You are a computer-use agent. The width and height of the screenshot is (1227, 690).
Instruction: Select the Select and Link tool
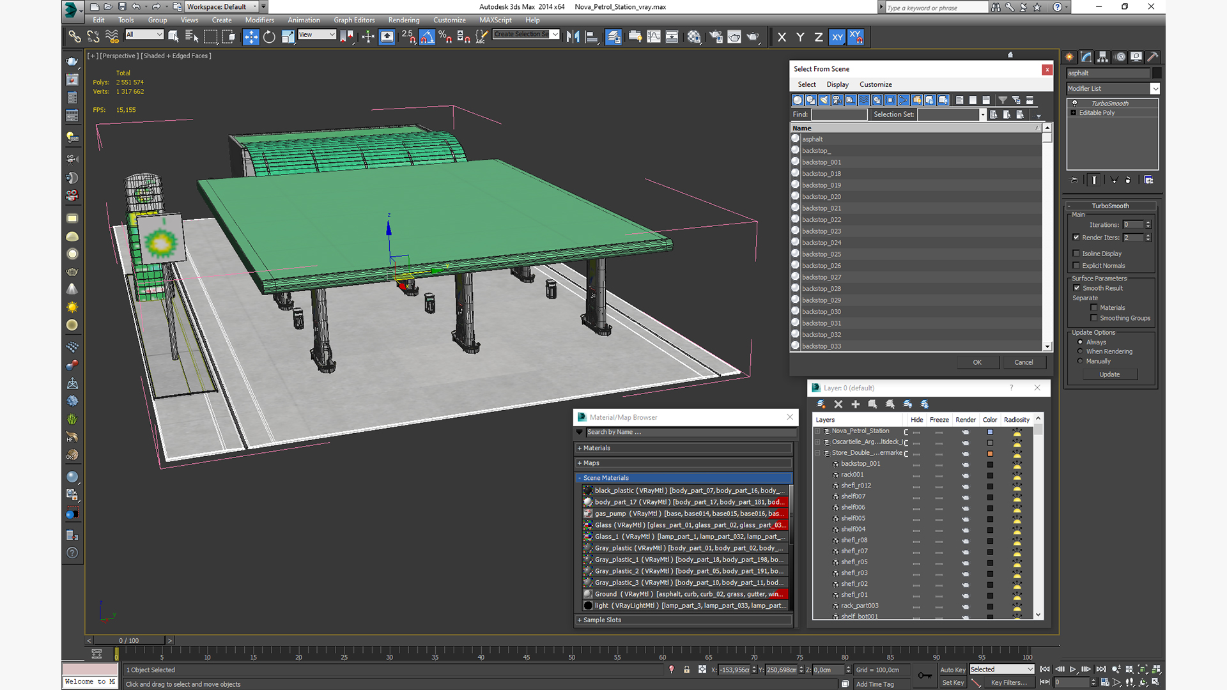(75, 36)
